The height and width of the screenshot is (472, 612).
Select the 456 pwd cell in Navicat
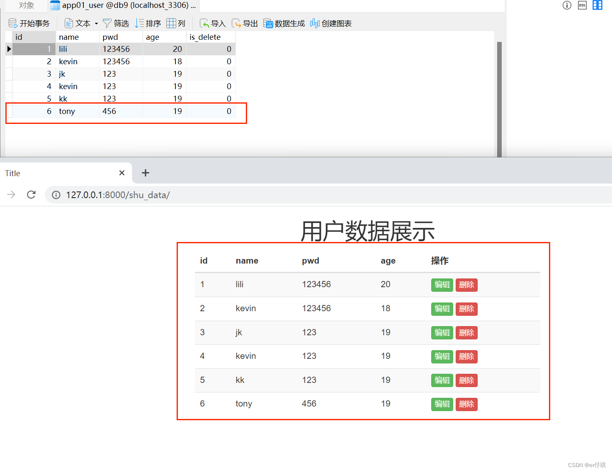(x=121, y=111)
